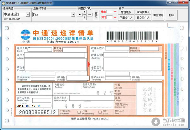Screen dimensions: 190x130
Task: Click the field below receiver company box
Action: (117, 74)
